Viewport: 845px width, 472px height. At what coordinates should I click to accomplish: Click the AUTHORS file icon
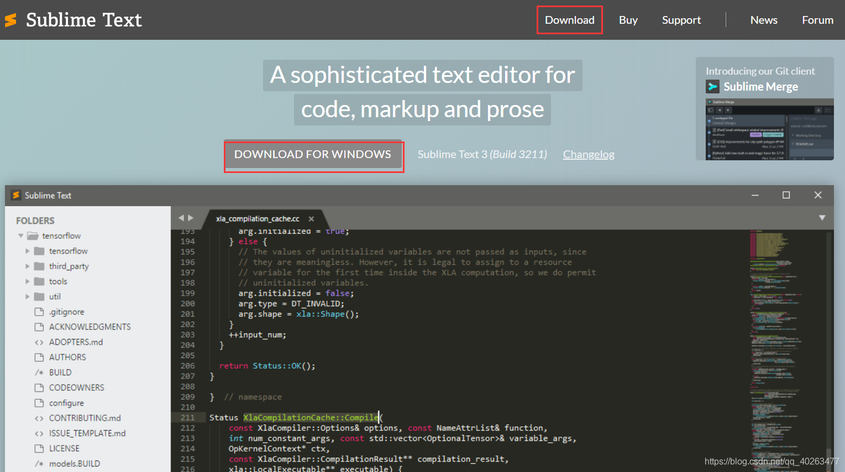click(39, 358)
